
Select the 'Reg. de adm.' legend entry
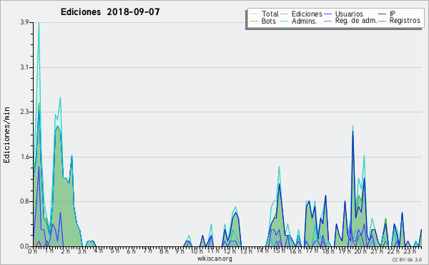[x=356, y=21]
